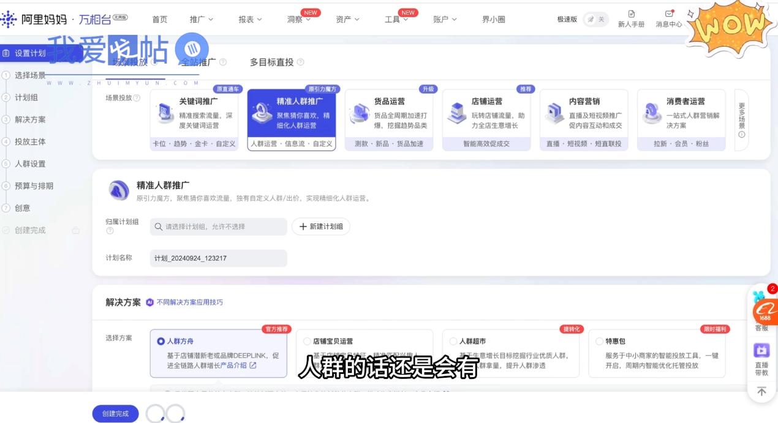Select the 消费者运营 scenario card
Viewport: 778px width, 423px height.
(x=681, y=120)
